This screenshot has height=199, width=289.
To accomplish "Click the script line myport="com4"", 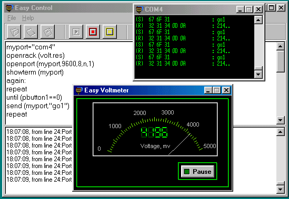I will click(31, 47).
